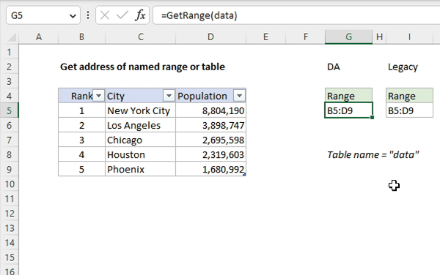This screenshot has width=440, height=275.
Task: Click the 'Table name = "data"' note
Action: (373, 155)
